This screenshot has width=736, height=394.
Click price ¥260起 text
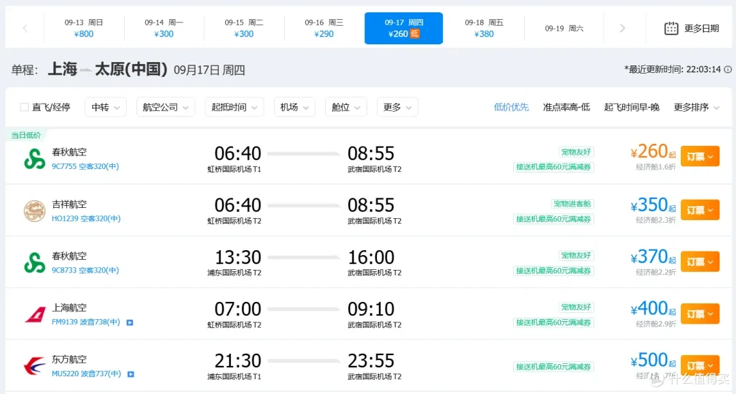coord(653,152)
